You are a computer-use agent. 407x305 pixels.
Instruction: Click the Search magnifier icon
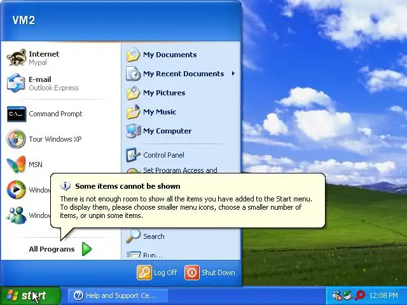133,236
